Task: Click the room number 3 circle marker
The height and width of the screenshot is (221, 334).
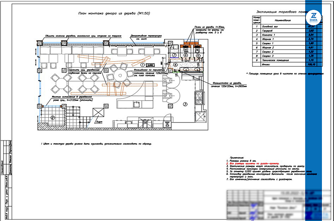Action: coord(184,104)
